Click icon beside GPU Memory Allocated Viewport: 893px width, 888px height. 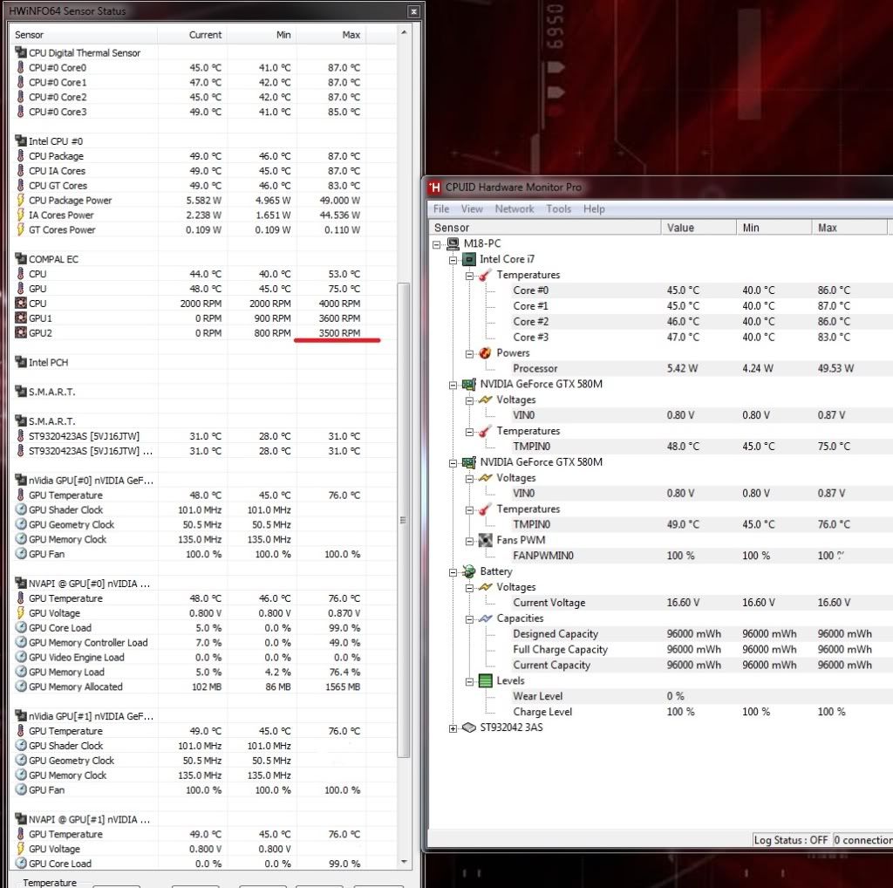21,686
